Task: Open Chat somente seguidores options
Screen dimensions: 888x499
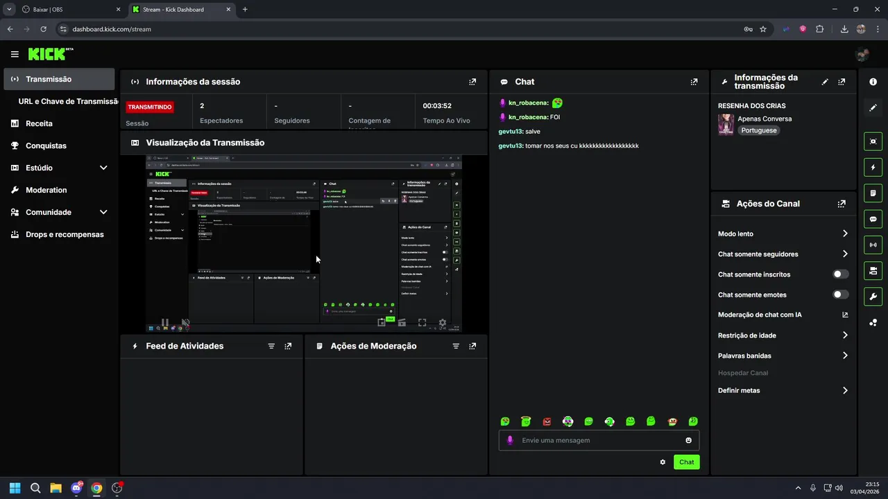Action: pos(783,254)
